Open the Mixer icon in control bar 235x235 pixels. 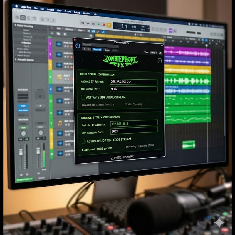(x=48, y=20)
